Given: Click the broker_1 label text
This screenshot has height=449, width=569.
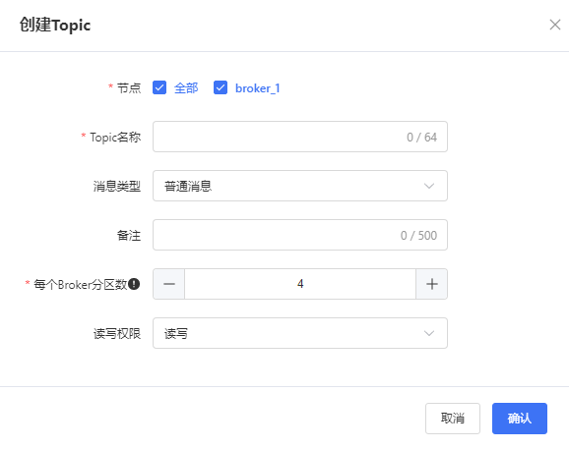Looking at the screenshot, I should click(257, 88).
